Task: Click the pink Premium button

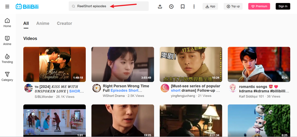Action: (x=259, y=6)
